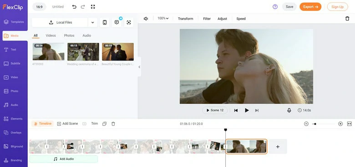
Task: Open the Speed option
Action: tap(241, 19)
